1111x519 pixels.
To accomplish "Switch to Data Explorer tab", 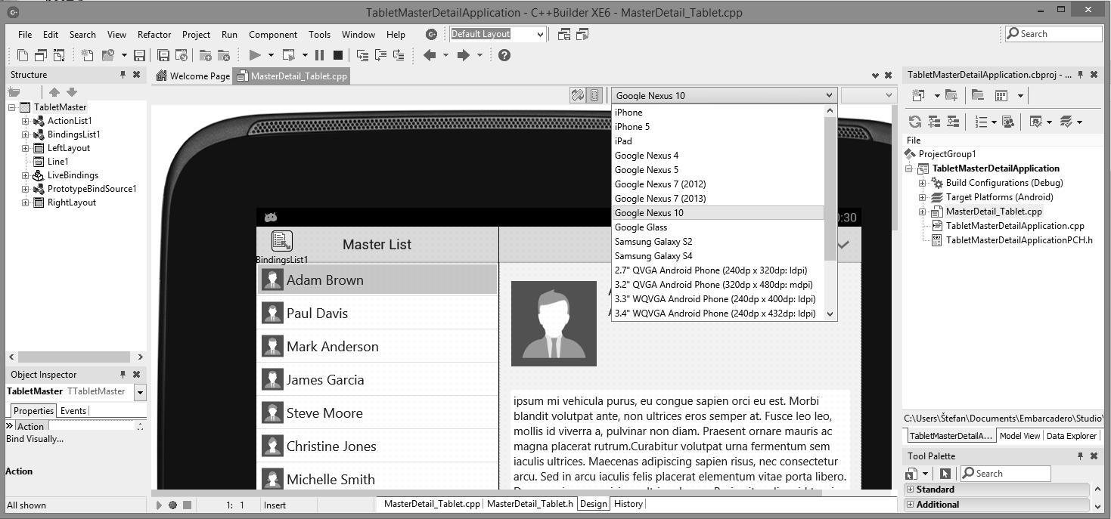I will 1072,436.
